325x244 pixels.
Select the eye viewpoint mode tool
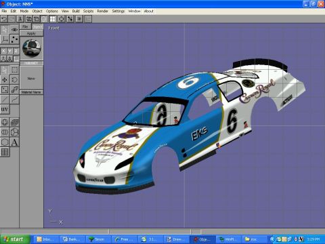14,30
